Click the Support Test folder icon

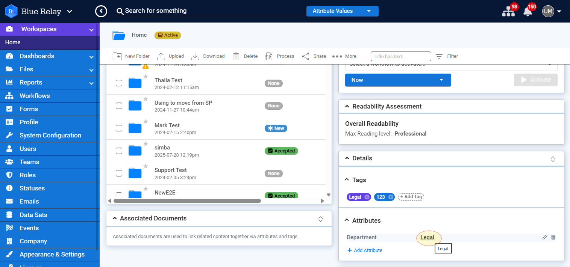(135, 173)
